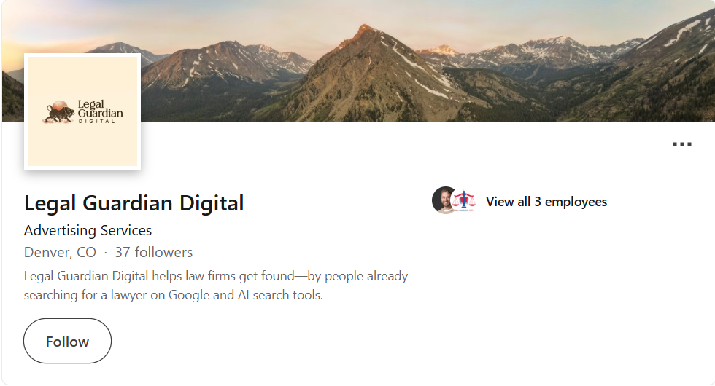Select the Advertising Services industry label
This screenshot has width=715, height=386.
88,230
